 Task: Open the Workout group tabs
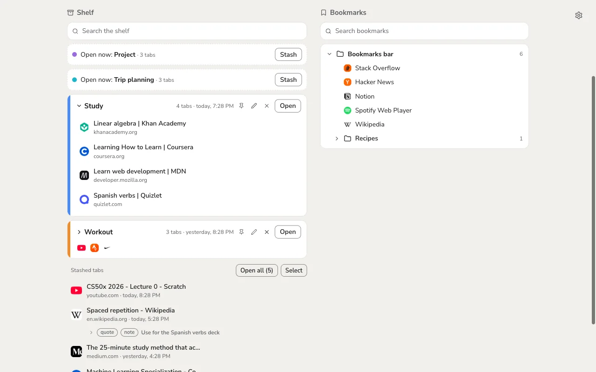(x=288, y=232)
